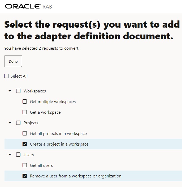Enable Get a workspace checkbox
This screenshot has width=182, height=187.
point(25,112)
